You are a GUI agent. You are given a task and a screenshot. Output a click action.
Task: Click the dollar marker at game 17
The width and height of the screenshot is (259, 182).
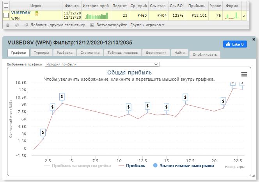click(x=186, y=97)
